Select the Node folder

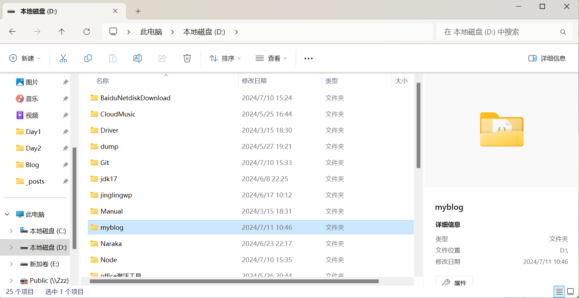(251, 260)
